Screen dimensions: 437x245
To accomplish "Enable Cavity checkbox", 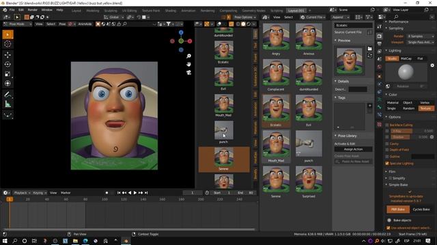I will click(387, 144).
